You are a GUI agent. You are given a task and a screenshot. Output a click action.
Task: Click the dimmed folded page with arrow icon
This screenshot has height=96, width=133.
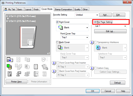click(x=44, y=59)
